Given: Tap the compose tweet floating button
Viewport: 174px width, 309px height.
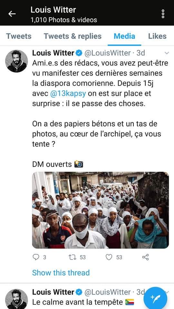Looking at the screenshot, I should pos(155,299).
